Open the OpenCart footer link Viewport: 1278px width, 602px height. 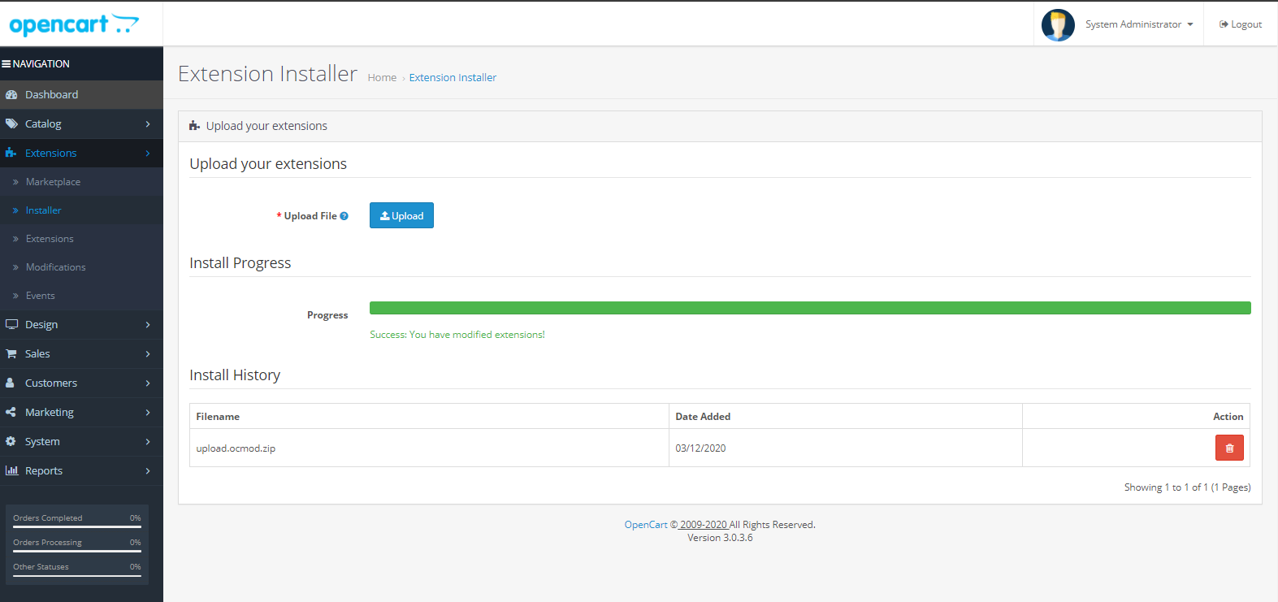click(645, 525)
